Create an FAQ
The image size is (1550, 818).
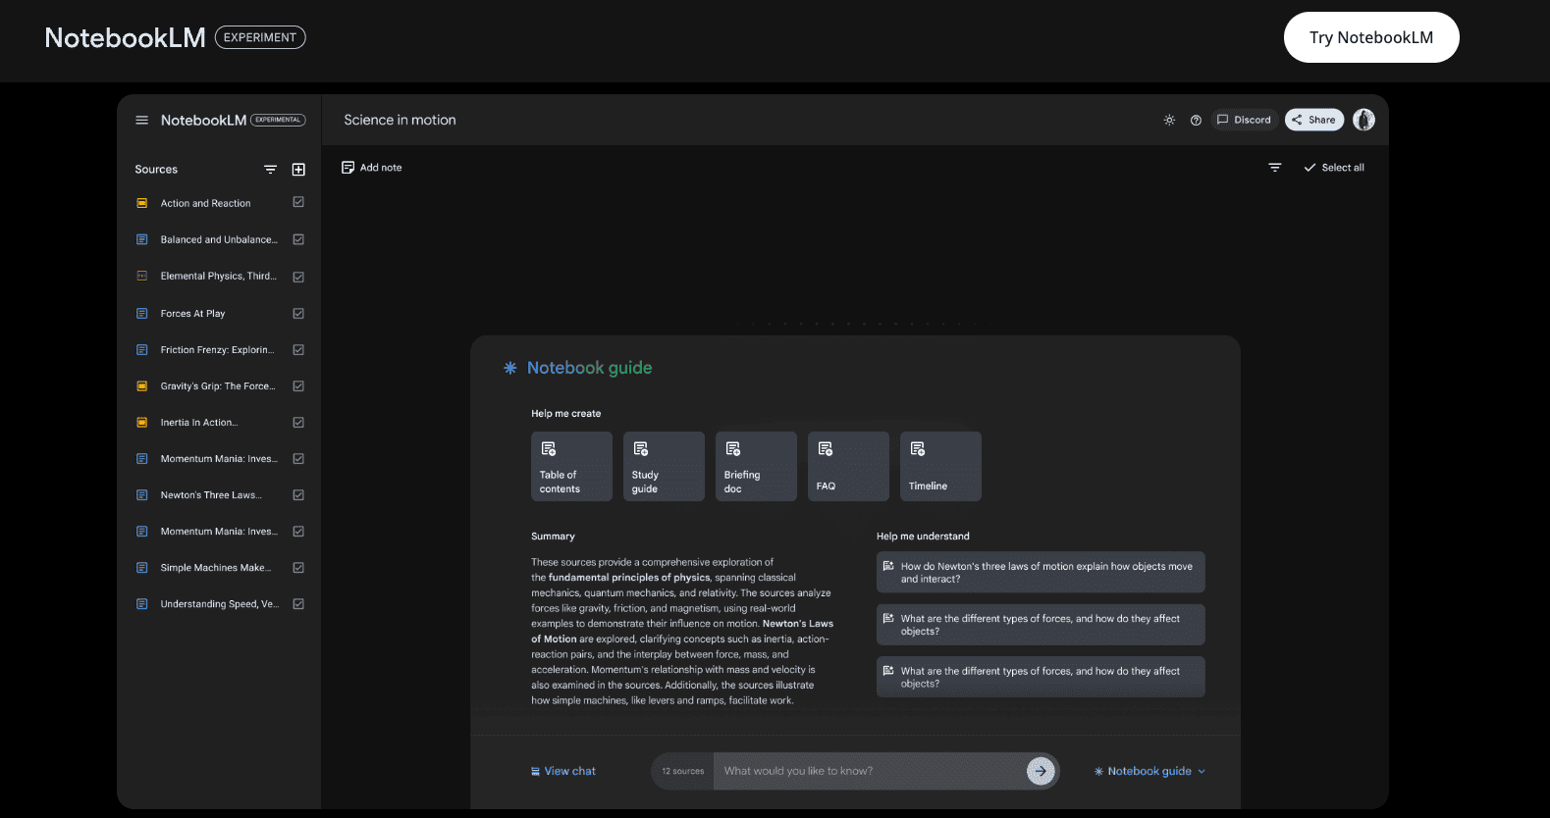pos(848,466)
